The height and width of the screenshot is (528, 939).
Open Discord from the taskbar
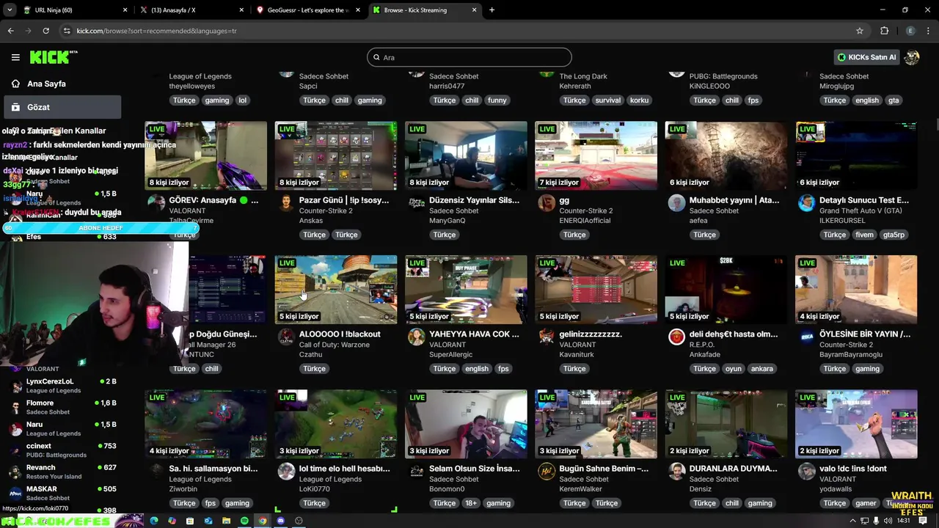pyautogui.click(x=280, y=521)
